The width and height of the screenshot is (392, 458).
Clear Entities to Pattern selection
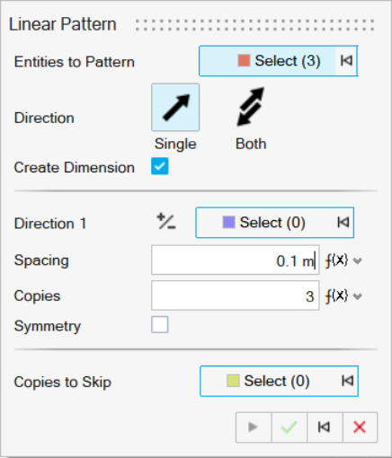click(346, 61)
